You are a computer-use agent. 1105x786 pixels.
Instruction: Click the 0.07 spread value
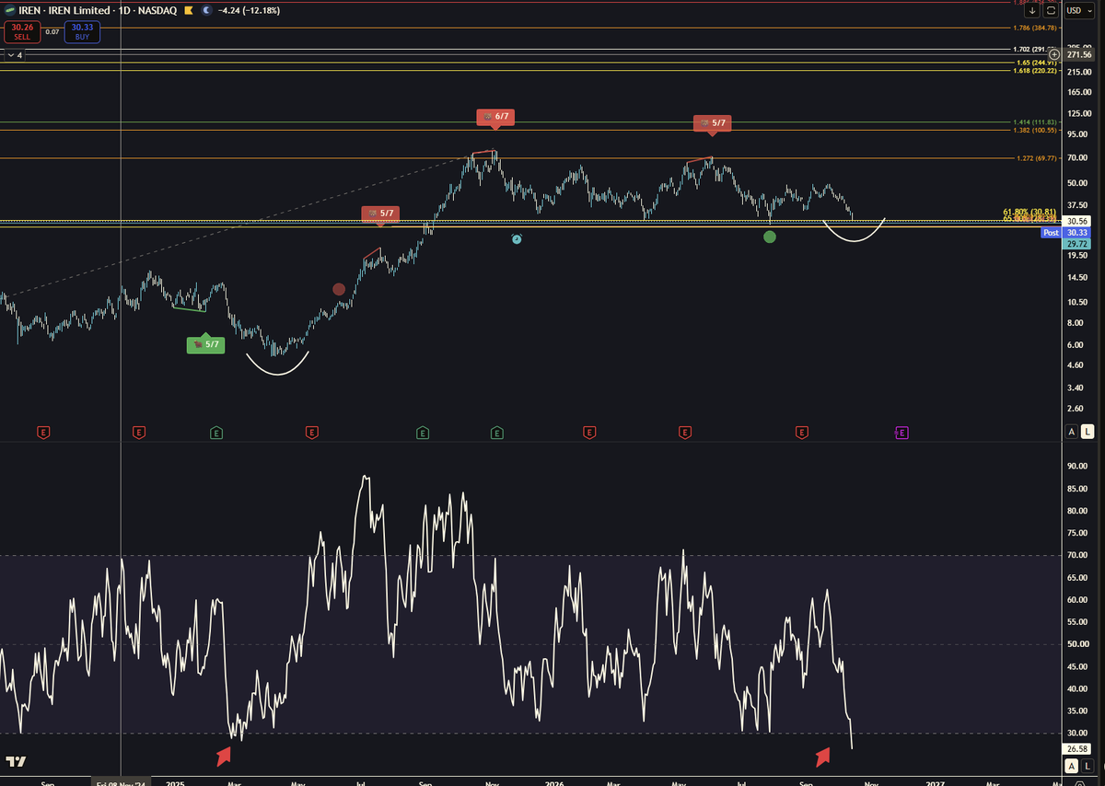[52, 32]
